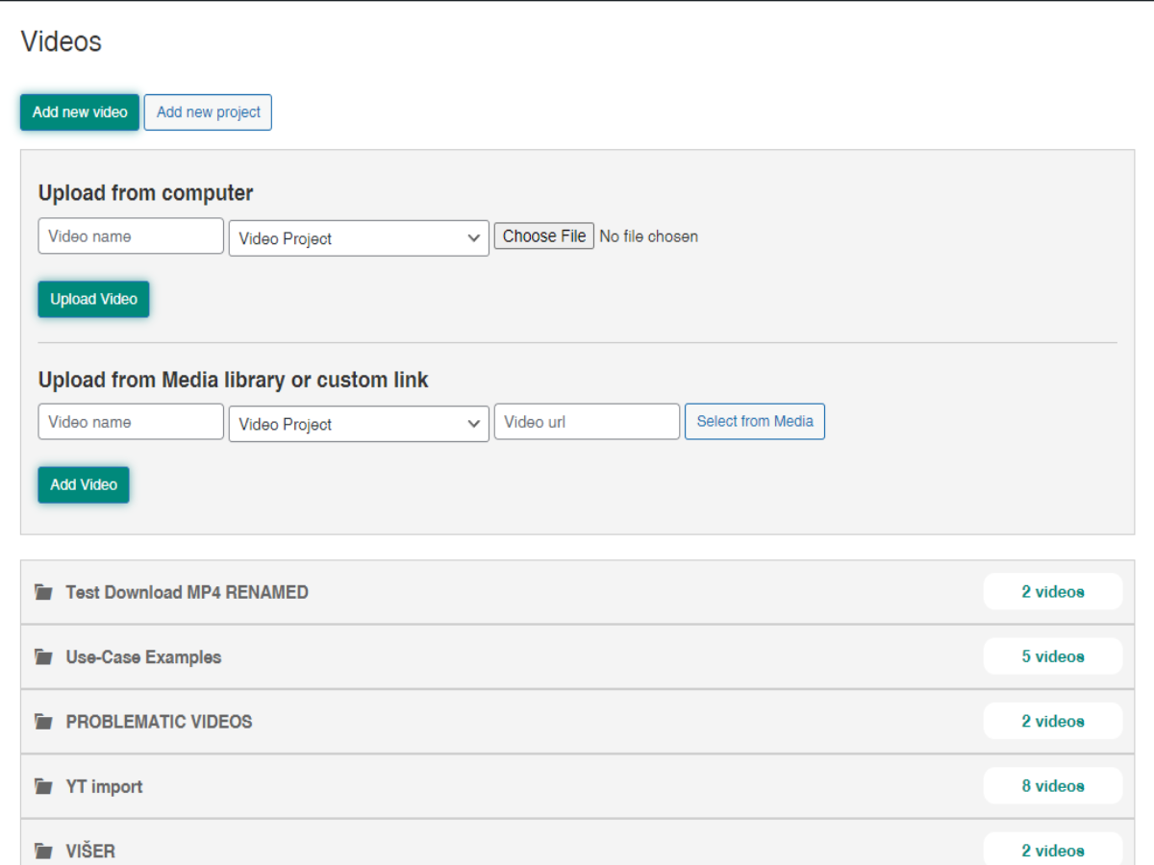Click into the Video url field
This screenshot has height=865, width=1154.
tap(587, 422)
